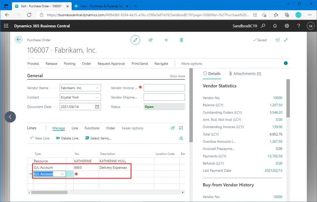Click the Vendor Invoice No. input field
Viewport: 317px width, 202px height.
coord(164,88)
